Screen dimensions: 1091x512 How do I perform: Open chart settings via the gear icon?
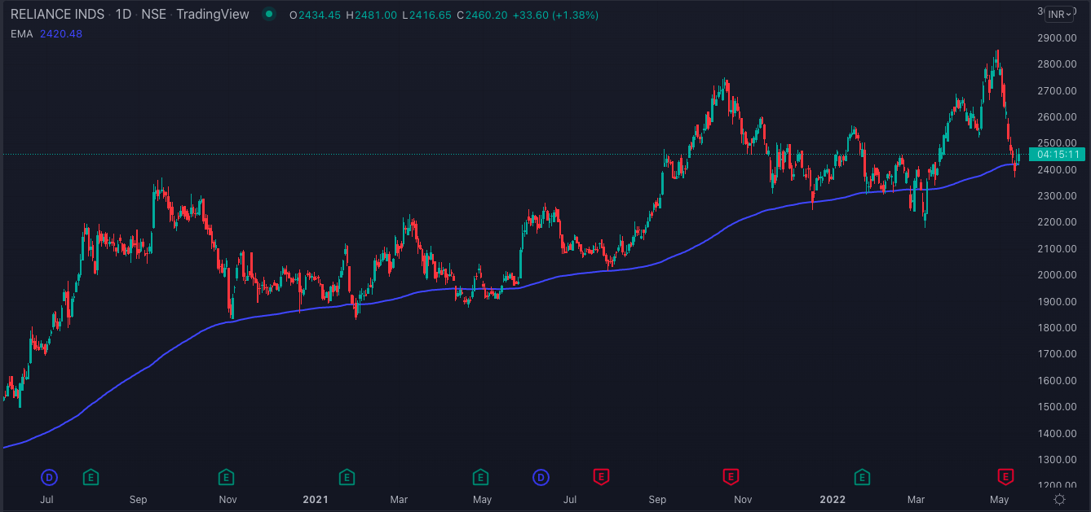pyautogui.click(x=1060, y=499)
